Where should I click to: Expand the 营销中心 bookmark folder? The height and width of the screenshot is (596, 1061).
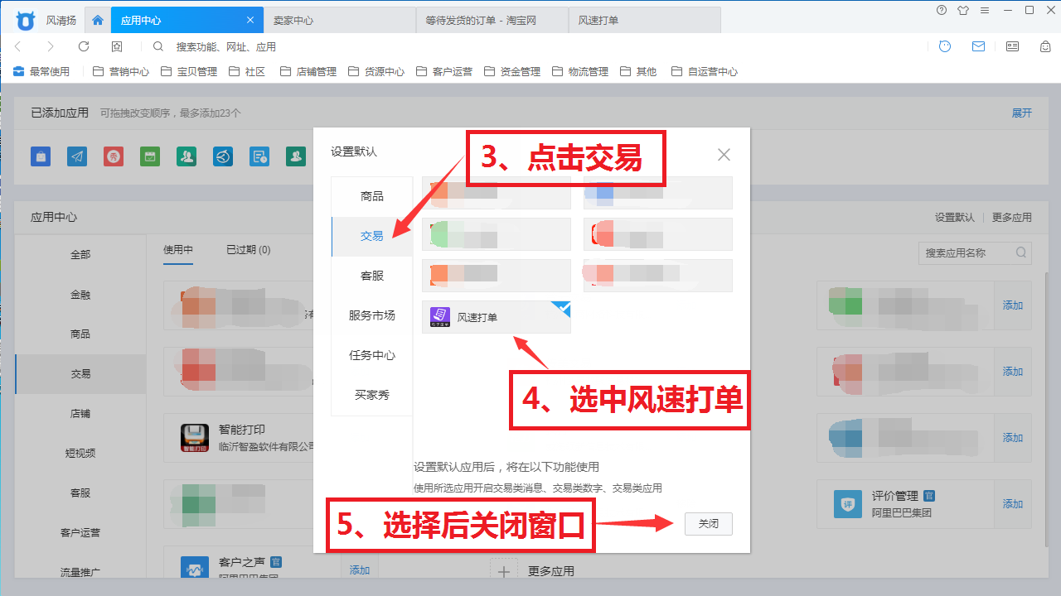[121, 72]
